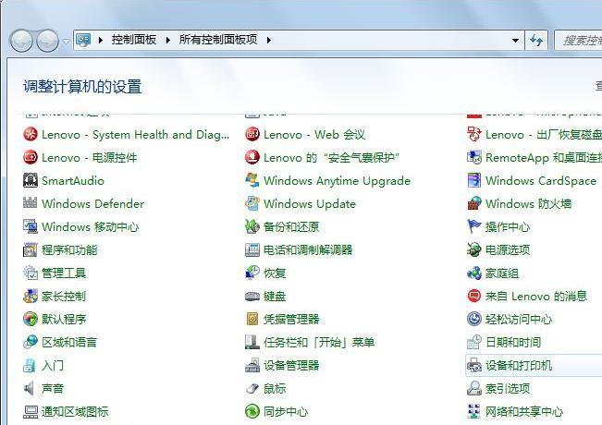Open 家长控制 icon

tap(31, 297)
